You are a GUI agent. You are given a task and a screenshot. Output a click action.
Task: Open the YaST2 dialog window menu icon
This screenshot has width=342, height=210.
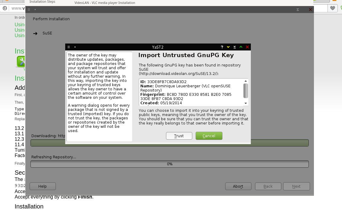click(x=69, y=47)
